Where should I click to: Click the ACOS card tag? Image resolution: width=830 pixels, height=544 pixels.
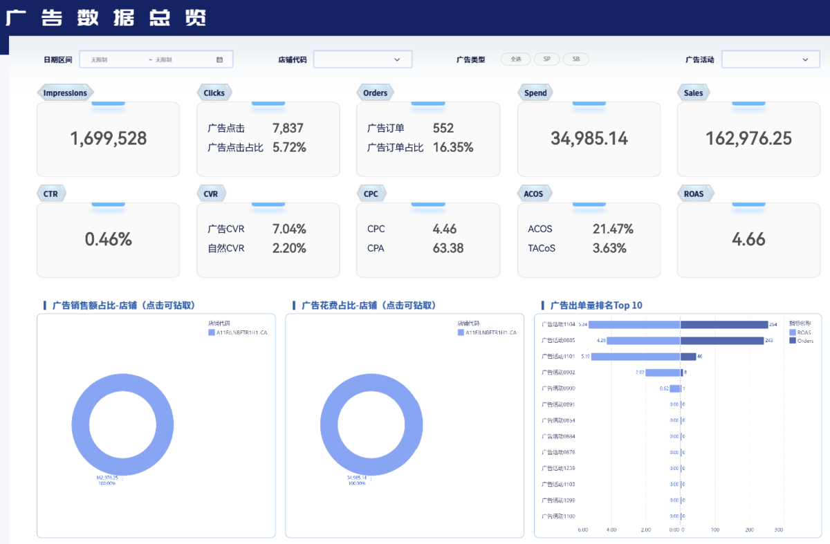coord(533,194)
